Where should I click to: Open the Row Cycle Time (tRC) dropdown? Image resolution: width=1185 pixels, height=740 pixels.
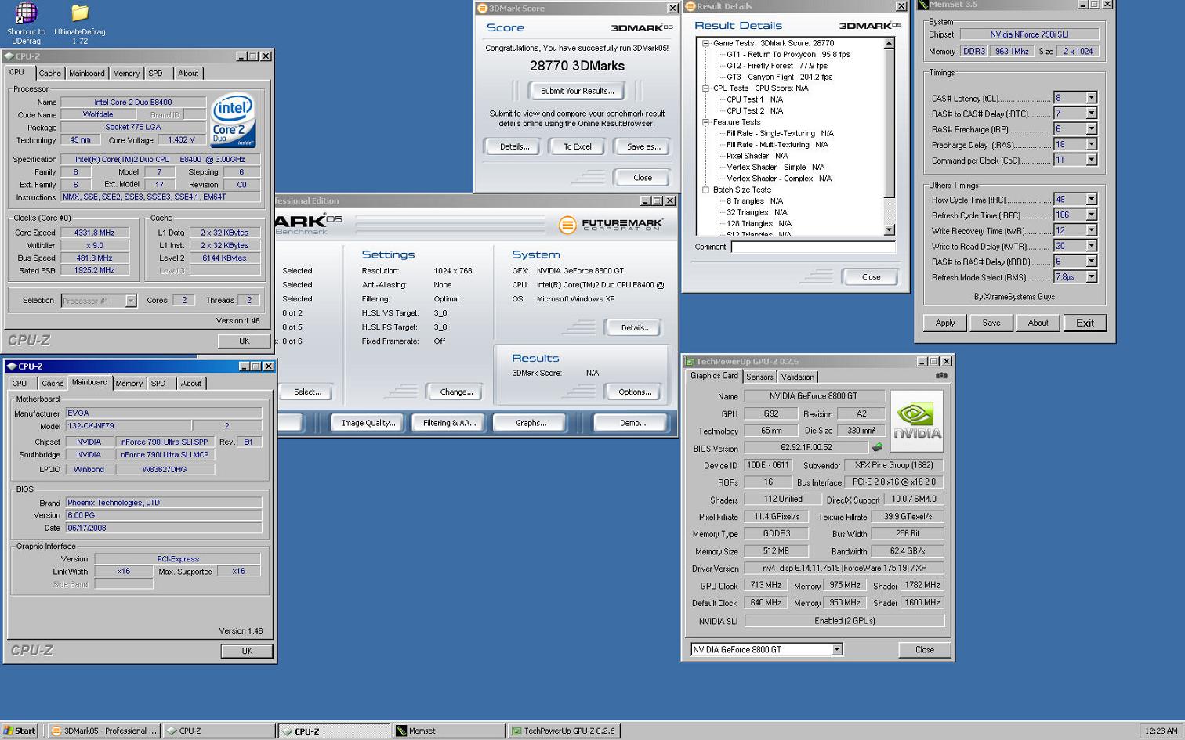click(1091, 200)
